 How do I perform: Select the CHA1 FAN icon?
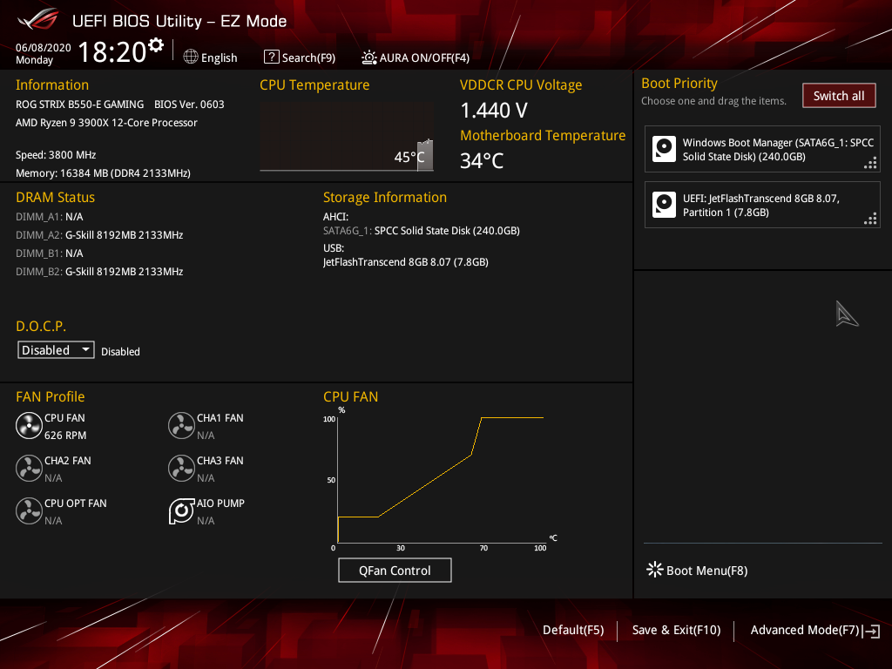click(x=181, y=426)
